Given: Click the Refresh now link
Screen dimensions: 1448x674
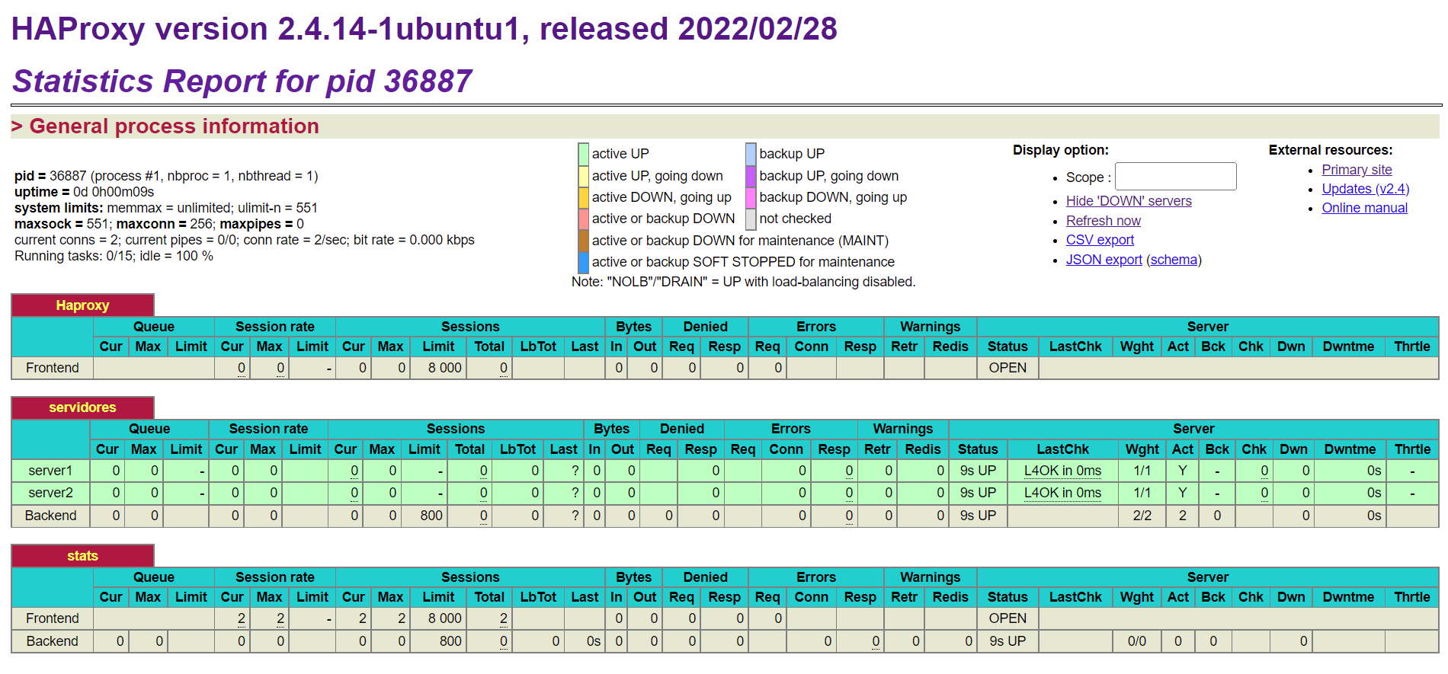Looking at the screenshot, I should click(1103, 221).
